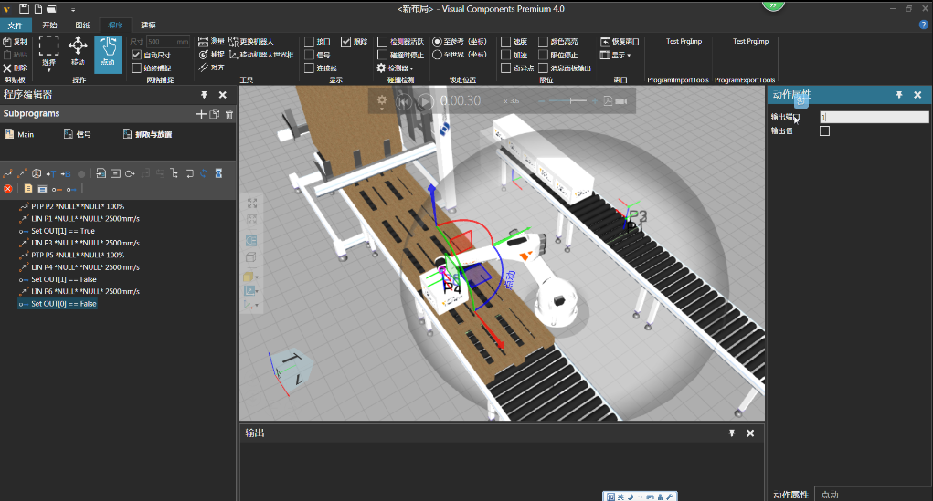
Task: Switch to 动作属性 bottom tab
Action: coord(790,495)
